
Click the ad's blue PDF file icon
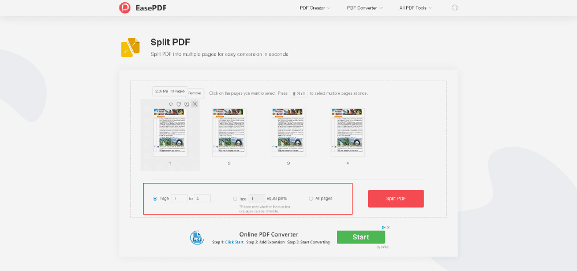(198, 238)
